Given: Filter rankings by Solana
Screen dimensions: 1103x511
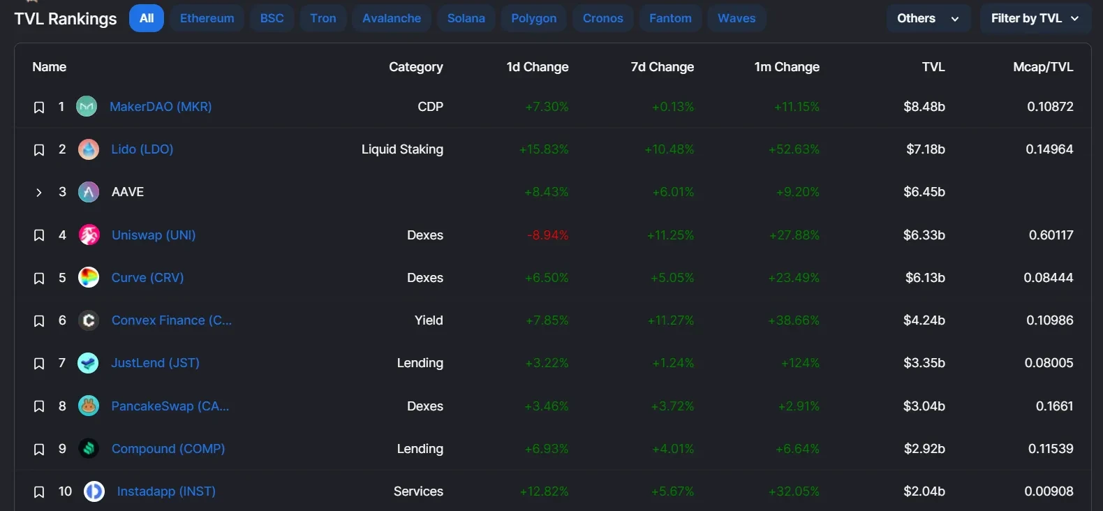Looking at the screenshot, I should point(466,18).
